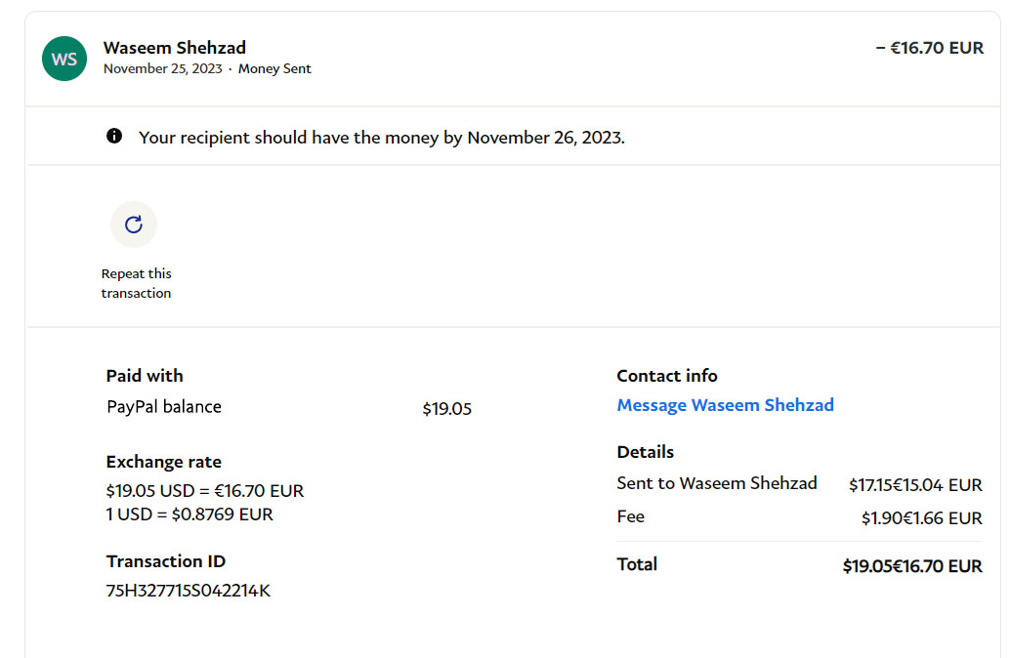Click the info icon beside recipient notice

(x=114, y=136)
